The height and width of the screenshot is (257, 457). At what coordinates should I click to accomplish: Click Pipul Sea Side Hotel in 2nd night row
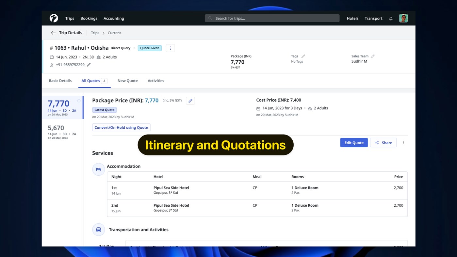[x=171, y=205]
